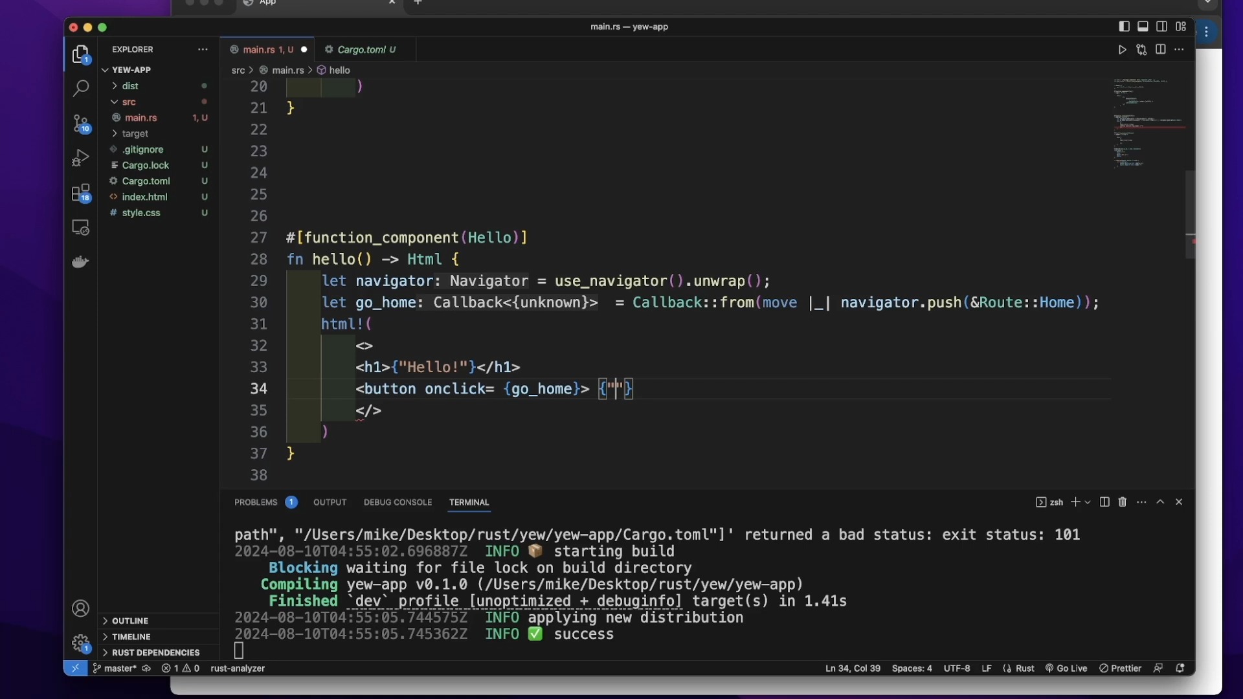Open Extensions view icon
The width and height of the screenshot is (1243, 699).
pyautogui.click(x=80, y=193)
